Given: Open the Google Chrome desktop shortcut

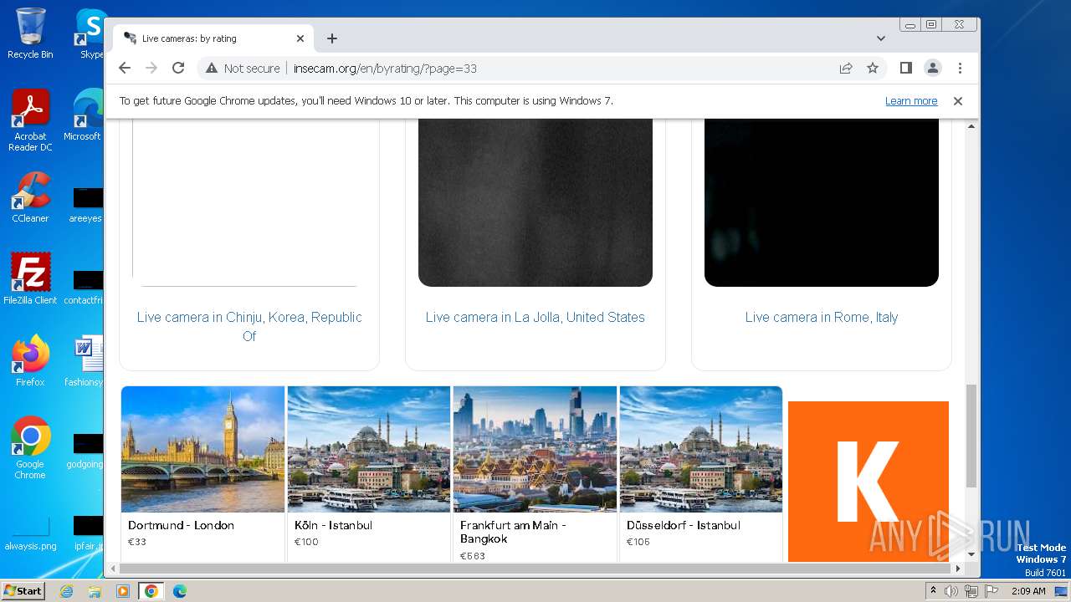Looking at the screenshot, I should [30, 447].
